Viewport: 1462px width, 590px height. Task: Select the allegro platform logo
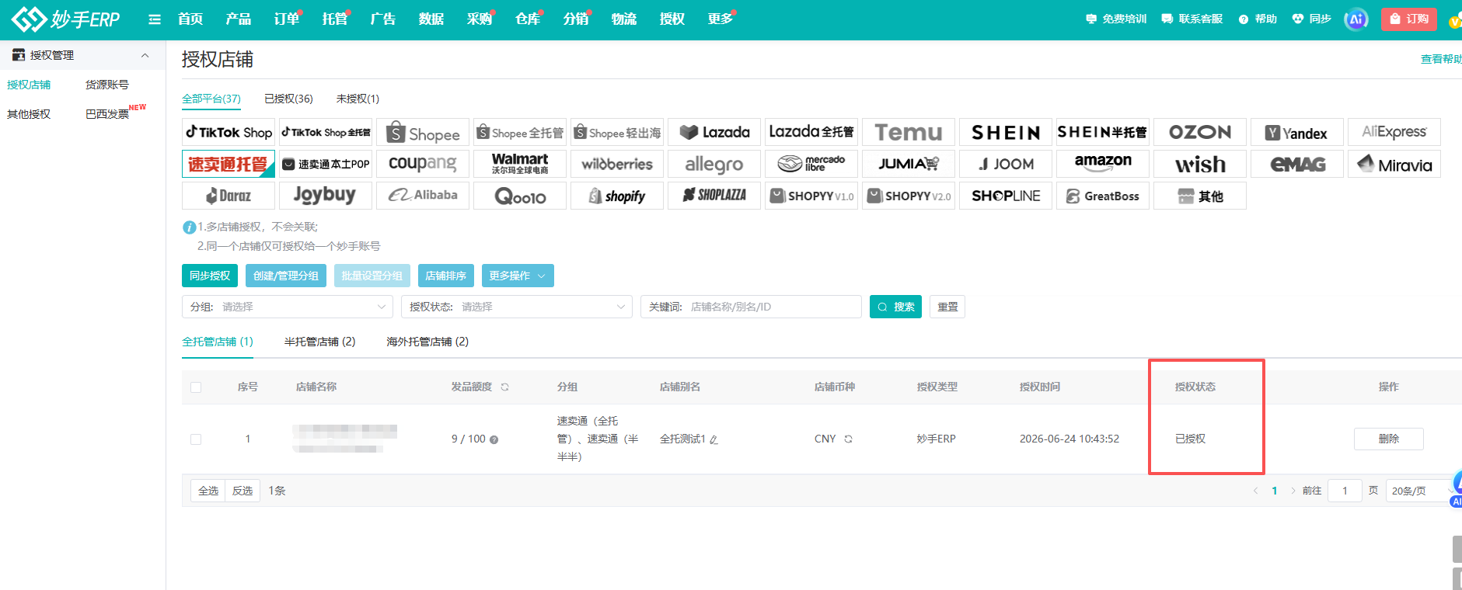pos(714,164)
